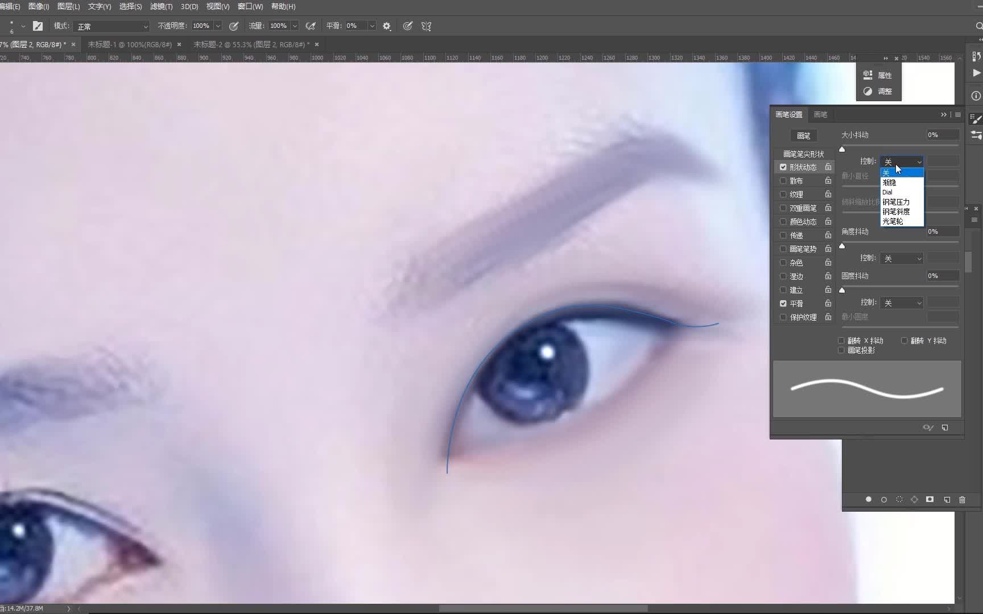This screenshot has width=983, height=614.
Task: Click the 画笔笔尖形状 entry
Action: coord(803,153)
